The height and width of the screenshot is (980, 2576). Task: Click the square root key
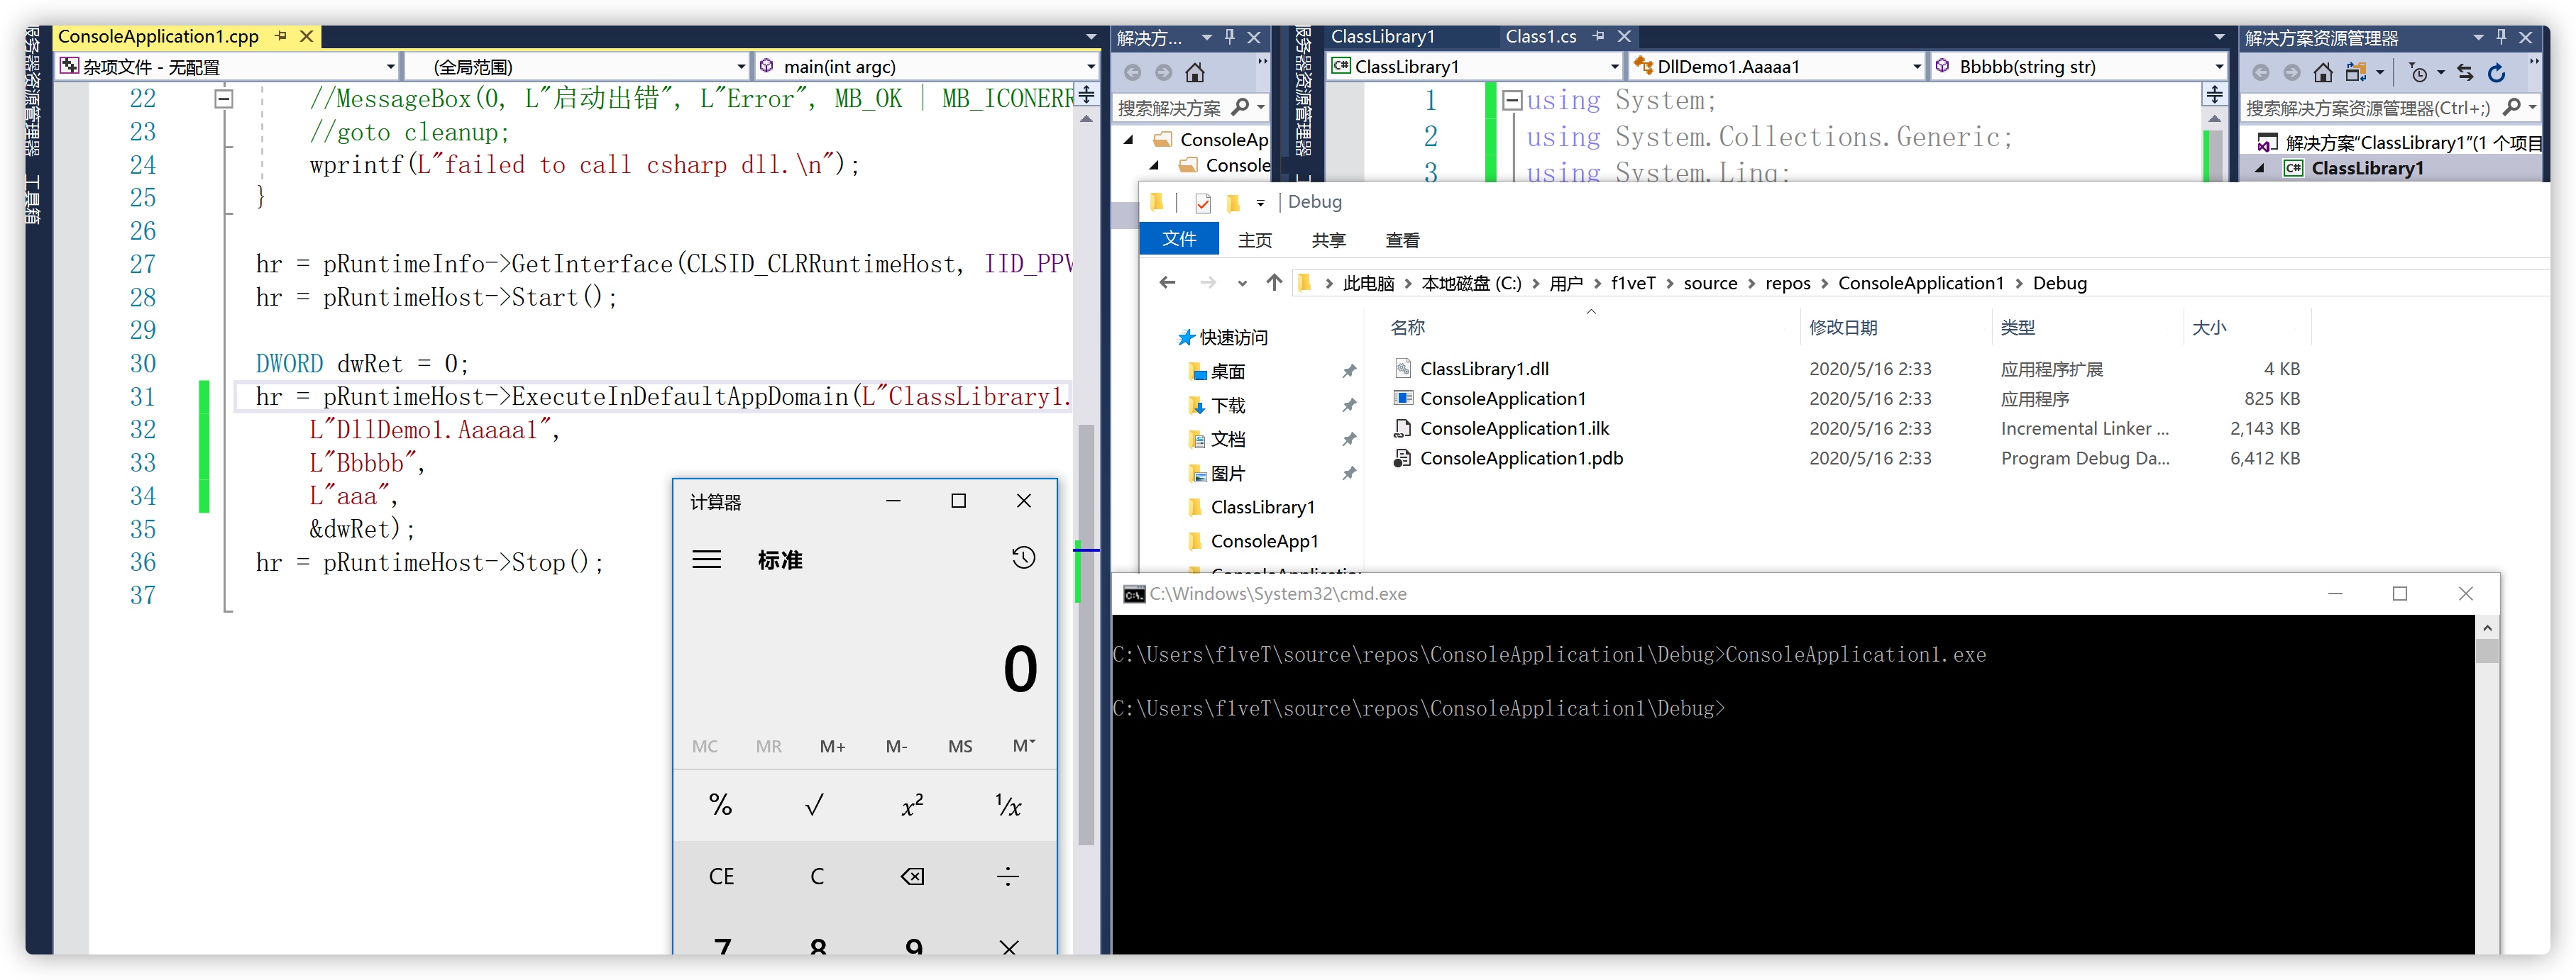pos(816,805)
